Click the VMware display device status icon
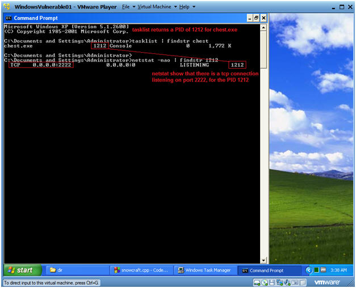 click(x=295, y=282)
